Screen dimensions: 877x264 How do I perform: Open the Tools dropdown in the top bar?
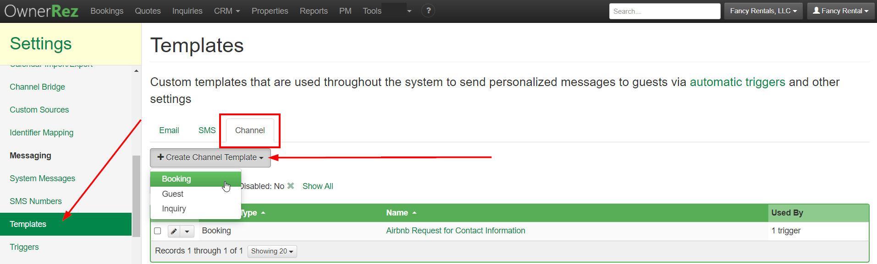[x=371, y=11]
